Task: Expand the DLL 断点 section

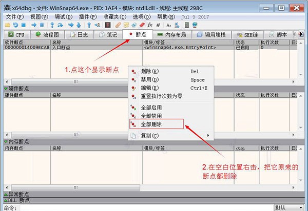Action: [6, 200]
